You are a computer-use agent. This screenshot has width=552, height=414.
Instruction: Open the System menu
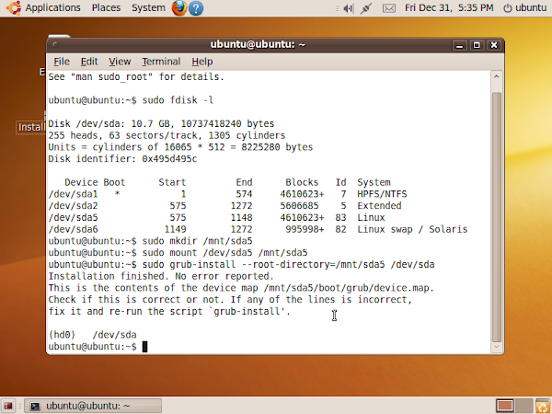[148, 7]
